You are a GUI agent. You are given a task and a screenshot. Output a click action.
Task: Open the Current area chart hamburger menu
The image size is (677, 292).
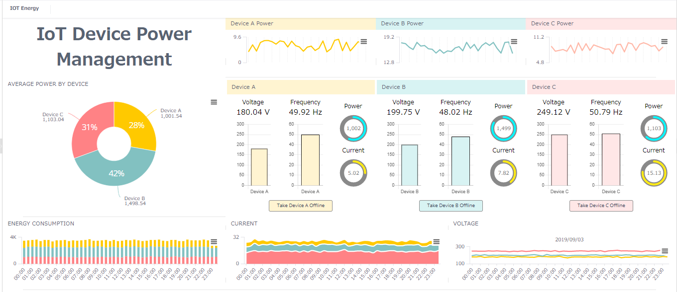pyautogui.click(x=437, y=241)
